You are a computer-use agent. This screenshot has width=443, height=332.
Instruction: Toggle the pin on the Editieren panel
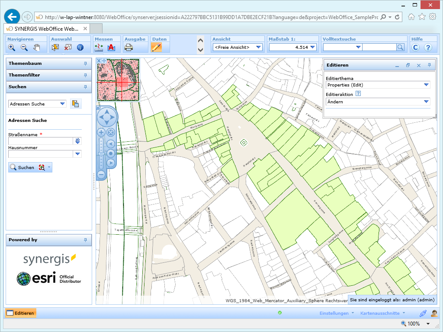(x=429, y=65)
